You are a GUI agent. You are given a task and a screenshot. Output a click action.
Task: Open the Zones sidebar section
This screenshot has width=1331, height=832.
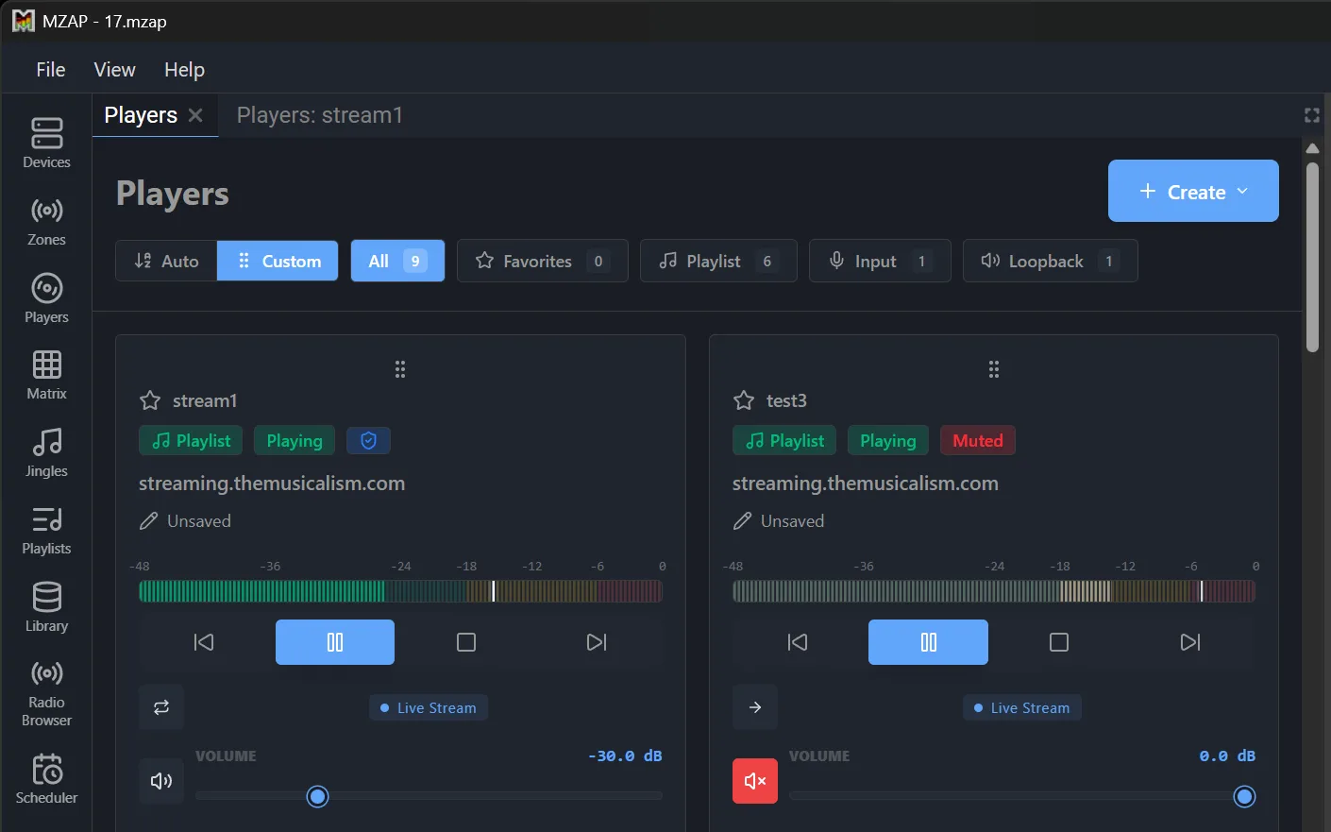(x=46, y=221)
